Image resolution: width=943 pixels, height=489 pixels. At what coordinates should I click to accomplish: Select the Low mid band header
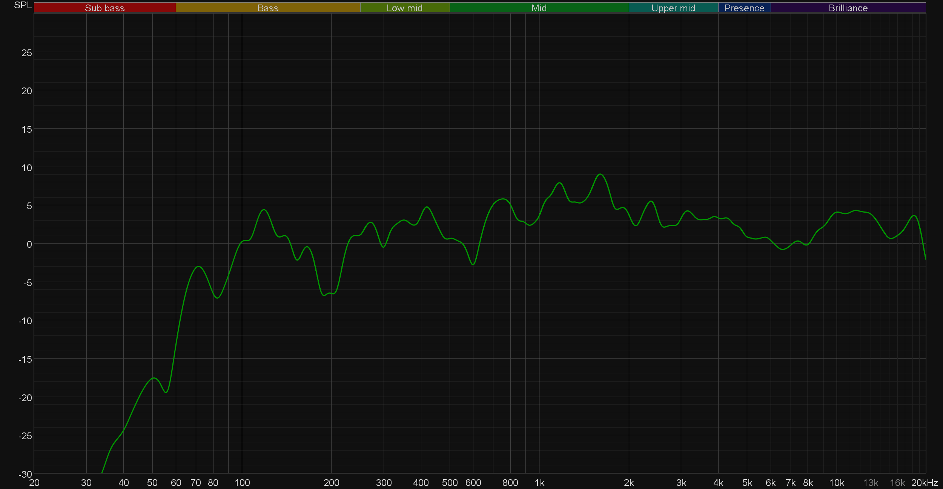pyautogui.click(x=404, y=8)
